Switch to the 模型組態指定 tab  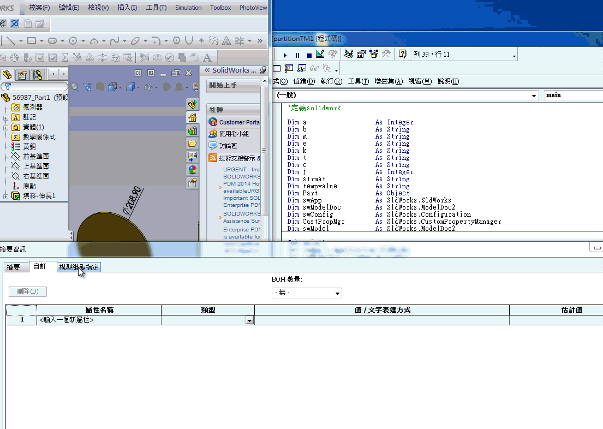click(x=78, y=267)
